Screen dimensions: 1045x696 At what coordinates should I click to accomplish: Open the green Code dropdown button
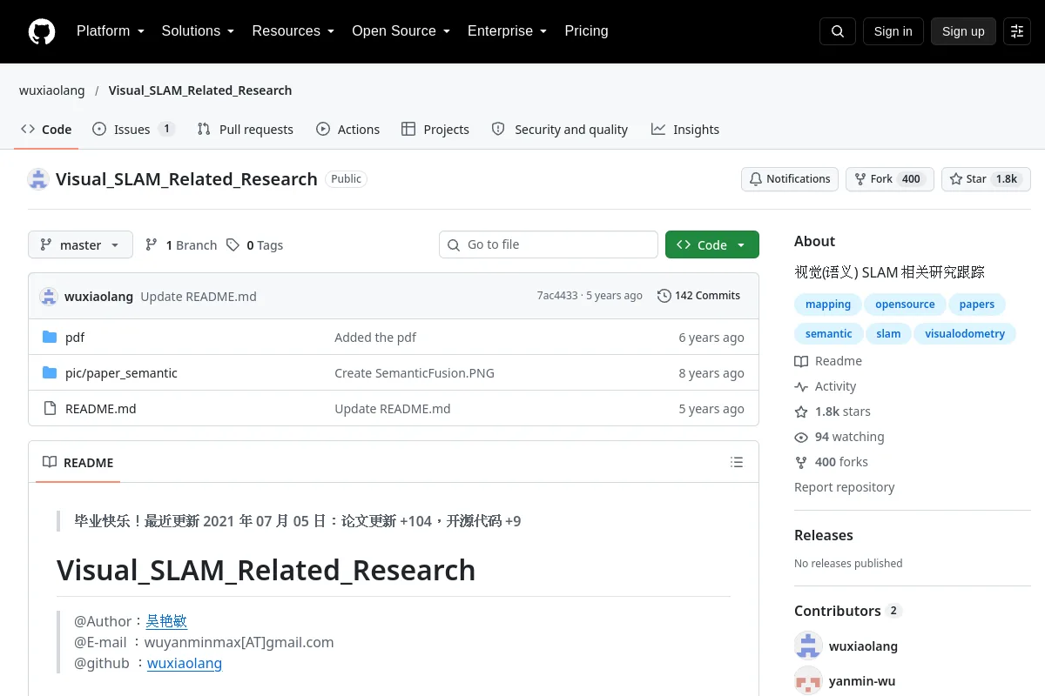(712, 245)
